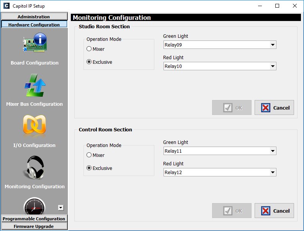Click OK button in Control Room Section
The image size is (304, 231).
pos(232,210)
